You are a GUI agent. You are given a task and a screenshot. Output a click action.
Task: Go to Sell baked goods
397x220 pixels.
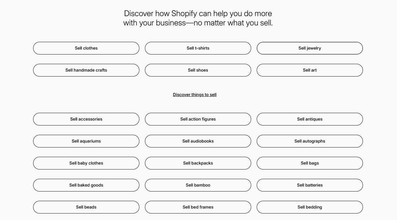click(86, 185)
